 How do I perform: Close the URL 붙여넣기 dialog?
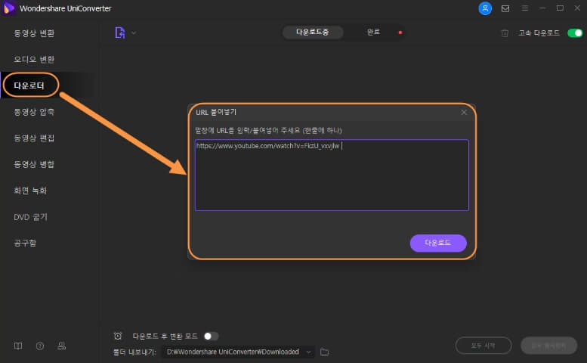[x=463, y=112]
